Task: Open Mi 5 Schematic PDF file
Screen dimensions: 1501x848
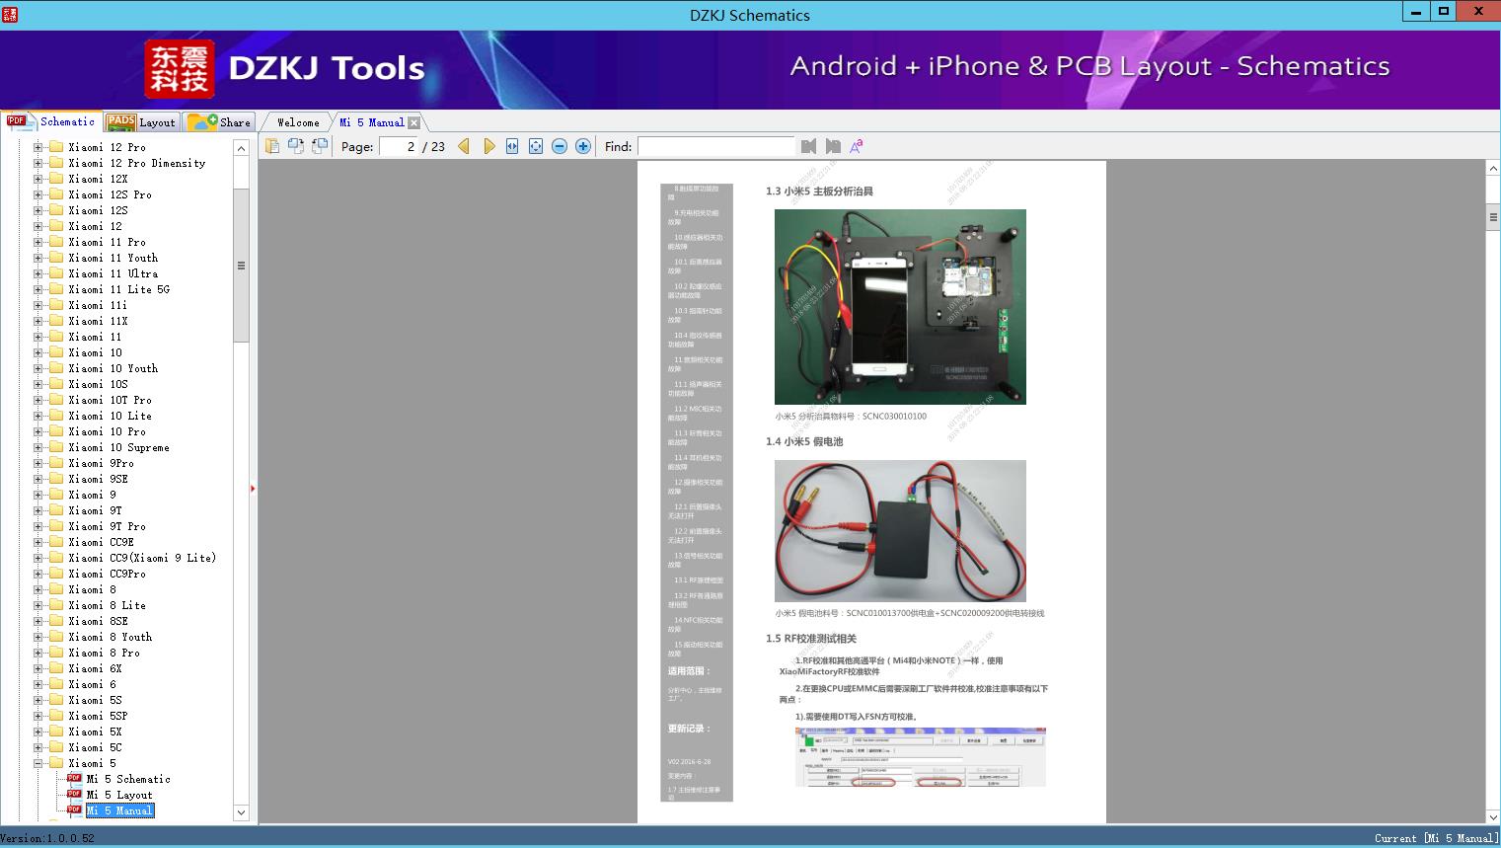Action: (x=128, y=779)
